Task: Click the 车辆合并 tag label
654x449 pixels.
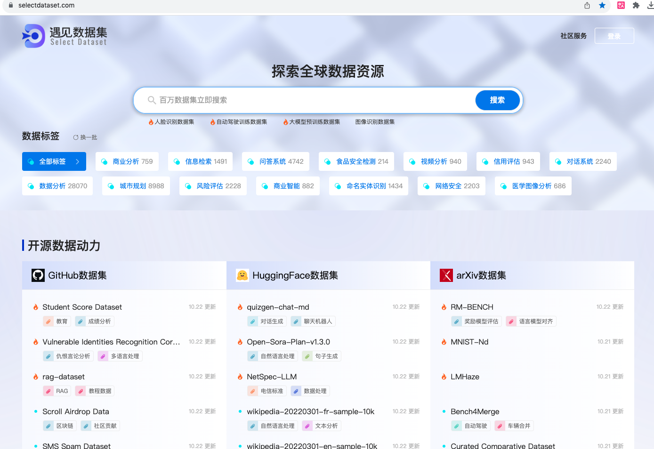Action: [x=519, y=426]
